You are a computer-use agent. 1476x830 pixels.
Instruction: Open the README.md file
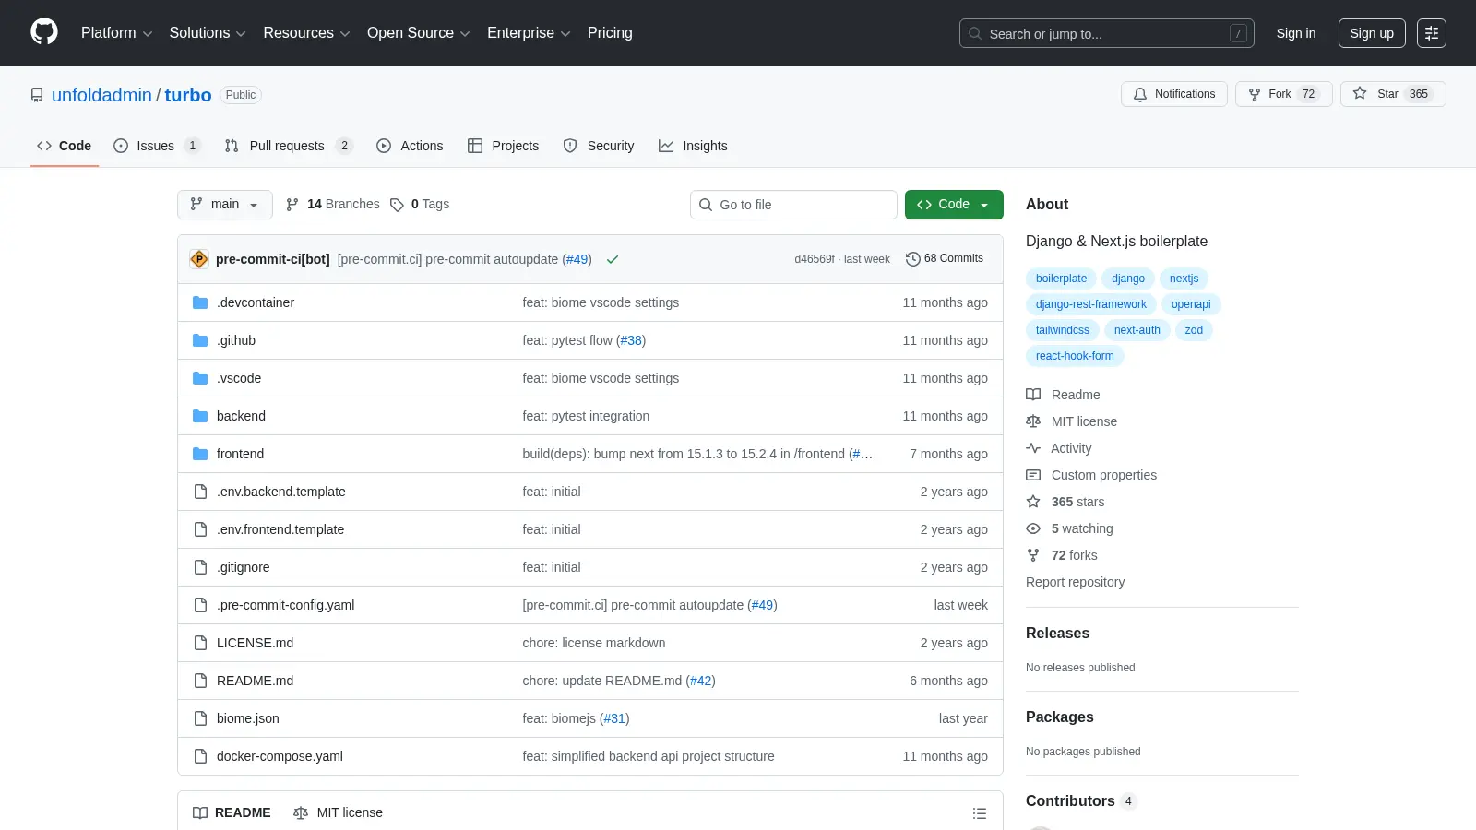pos(255,681)
